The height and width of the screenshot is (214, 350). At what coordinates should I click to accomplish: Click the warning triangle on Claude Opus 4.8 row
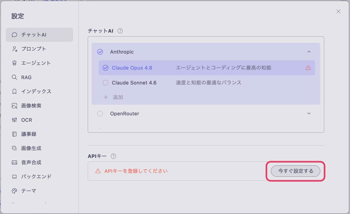[308, 68]
